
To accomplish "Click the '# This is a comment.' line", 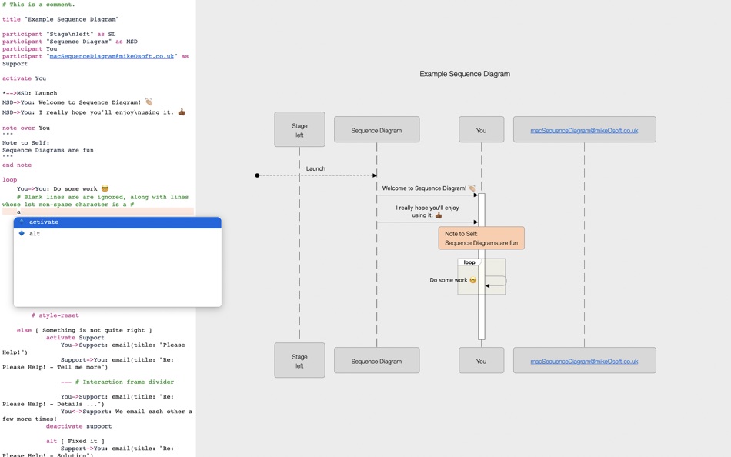I will [38, 5].
